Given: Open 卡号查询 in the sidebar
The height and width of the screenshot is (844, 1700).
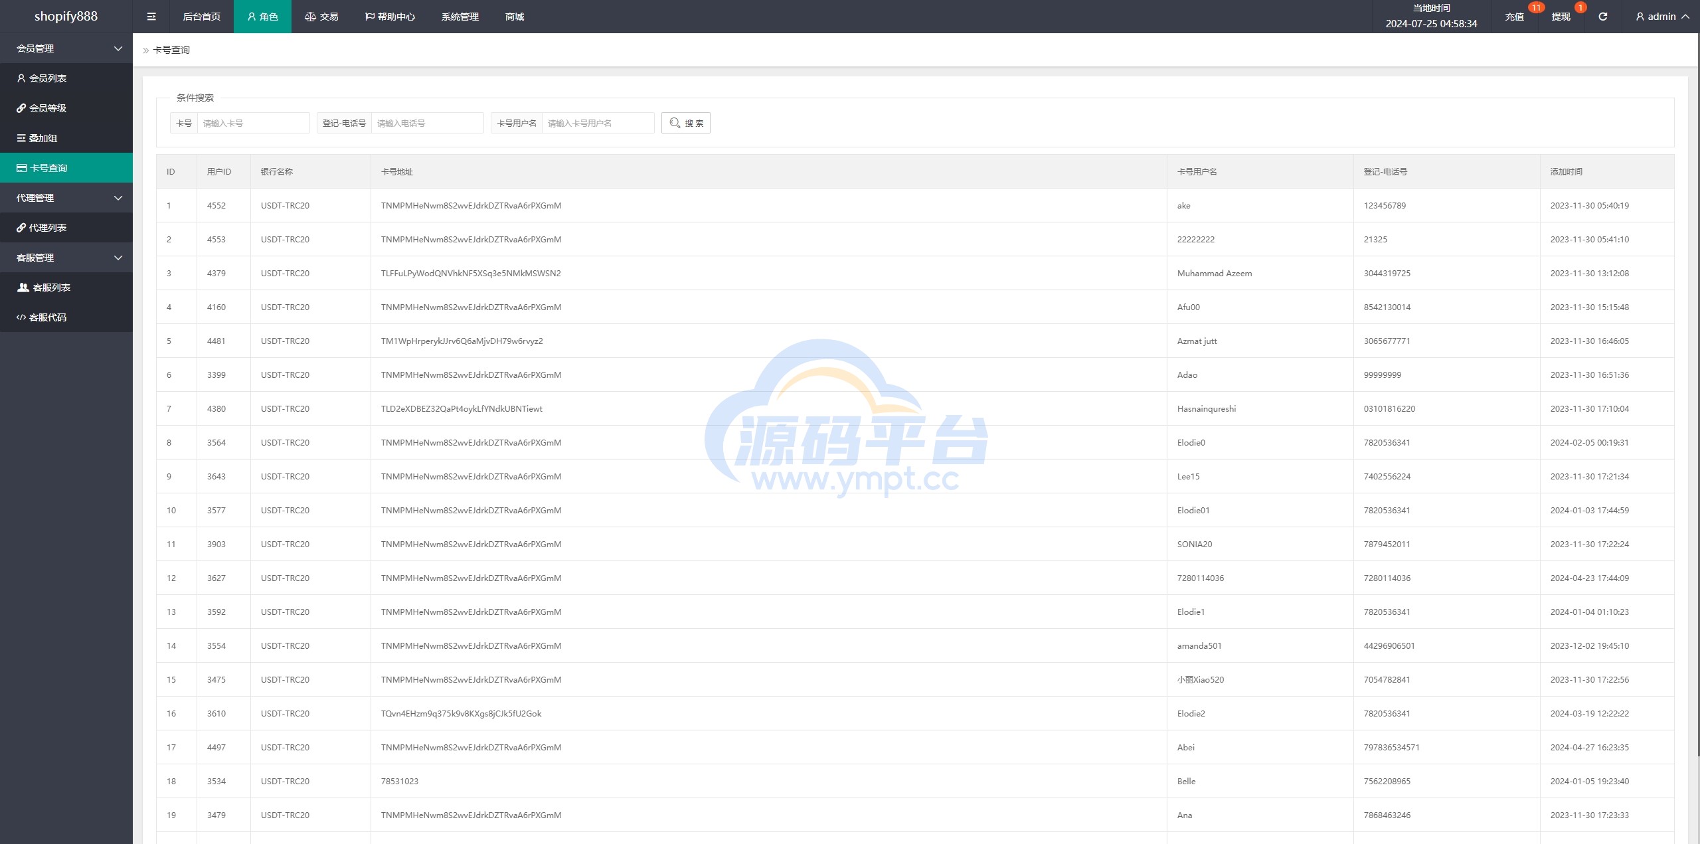Looking at the screenshot, I should pyautogui.click(x=48, y=168).
